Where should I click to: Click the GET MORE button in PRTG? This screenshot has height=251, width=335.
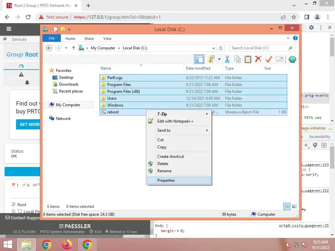click(28, 125)
